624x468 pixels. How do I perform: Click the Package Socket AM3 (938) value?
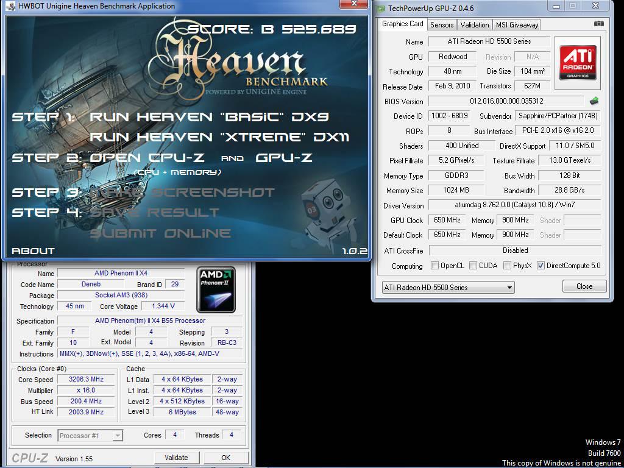(121, 296)
